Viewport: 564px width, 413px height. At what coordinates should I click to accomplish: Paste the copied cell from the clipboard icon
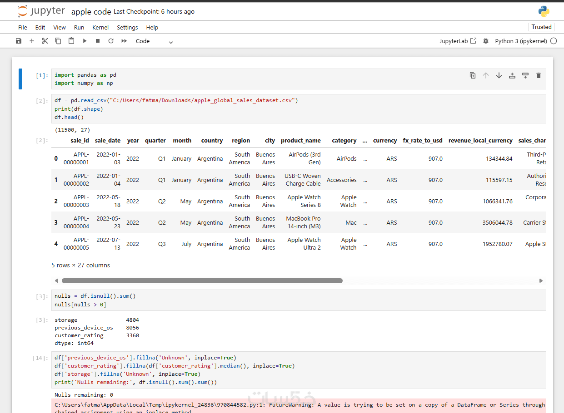coord(71,41)
